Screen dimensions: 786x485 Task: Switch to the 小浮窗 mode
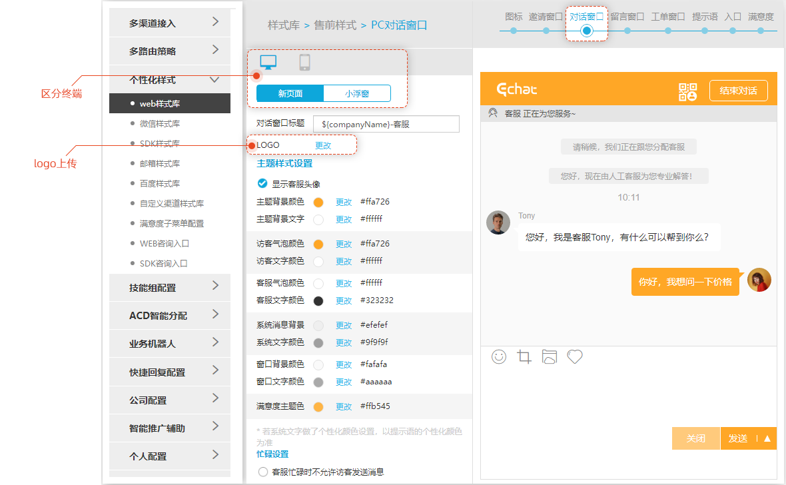(x=356, y=94)
